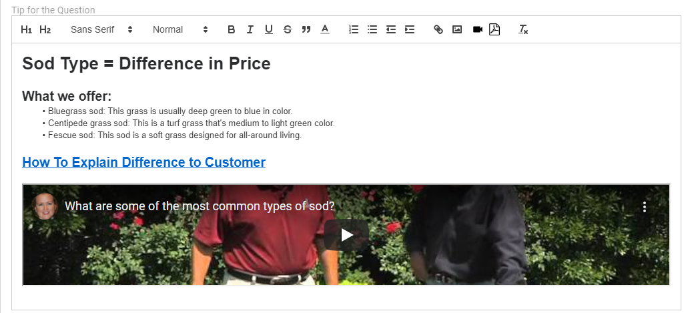This screenshot has width=688, height=313.
Task: Apply Heading 2 format
Action: pyautogui.click(x=45, y=29)
